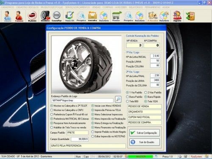This screenshot has height=159, width=212.
Task: Click the Relatório icon next to A Receber
Action: (164, 16)
